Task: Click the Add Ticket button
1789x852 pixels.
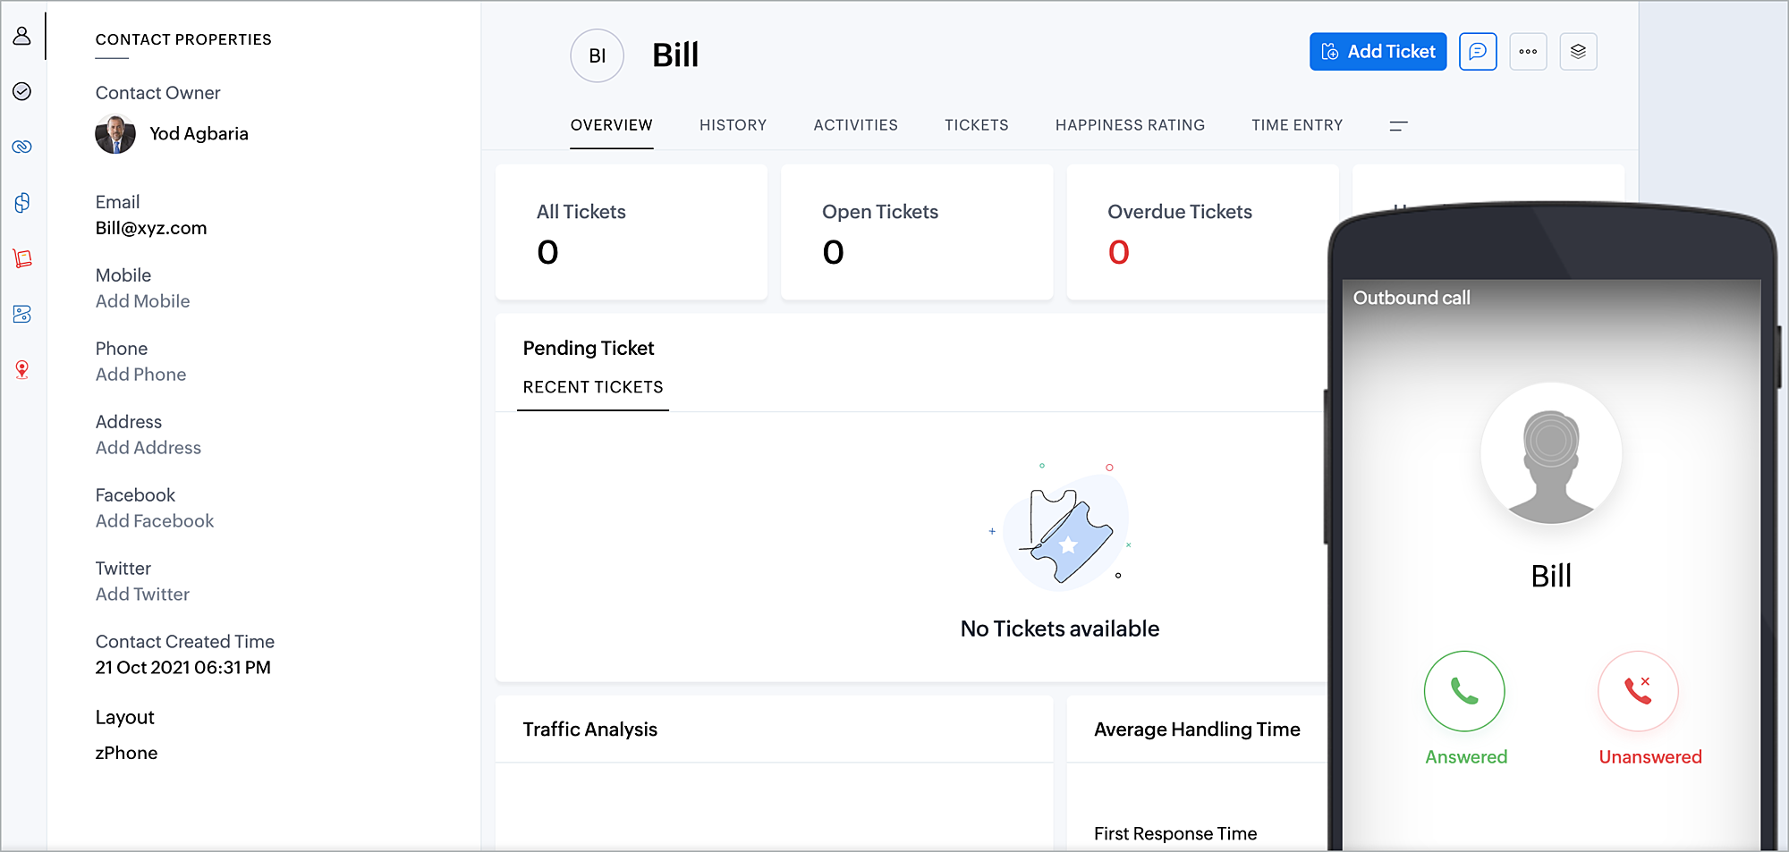Action: pos(1378,52)
